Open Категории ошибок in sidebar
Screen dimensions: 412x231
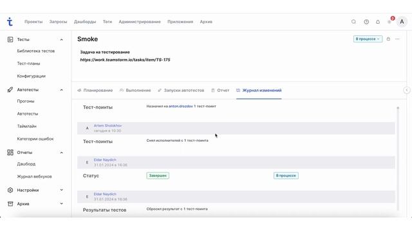(35, 139)
